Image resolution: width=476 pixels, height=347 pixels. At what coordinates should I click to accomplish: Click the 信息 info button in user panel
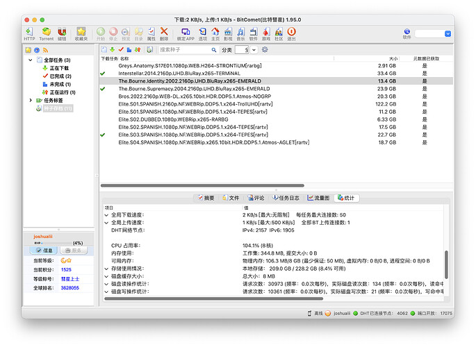click(x=44, y=251)
